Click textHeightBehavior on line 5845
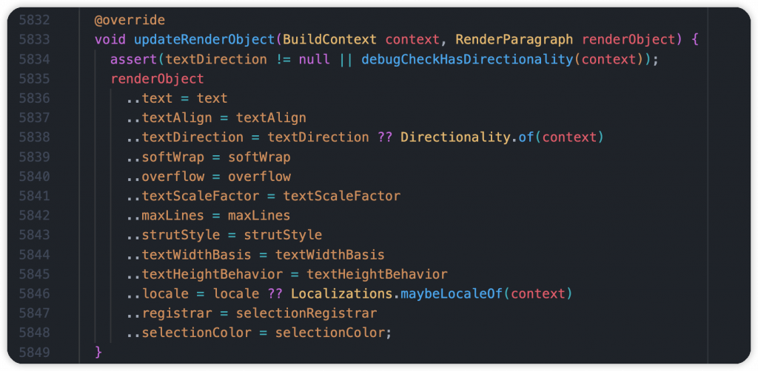The height and width of the screenshot is (371, 758). pyautogui.click(x=212, y=274)
